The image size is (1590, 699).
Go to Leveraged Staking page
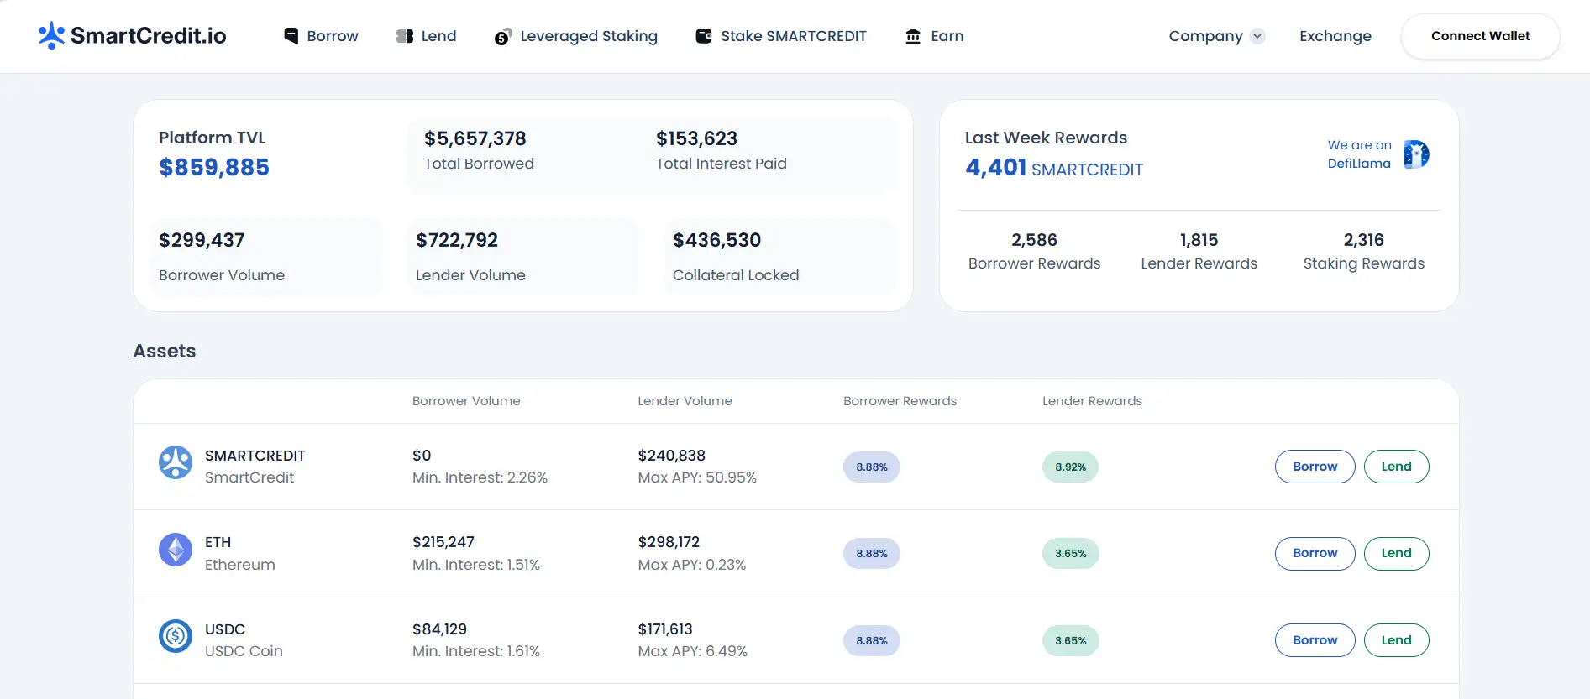coord(588,36)
